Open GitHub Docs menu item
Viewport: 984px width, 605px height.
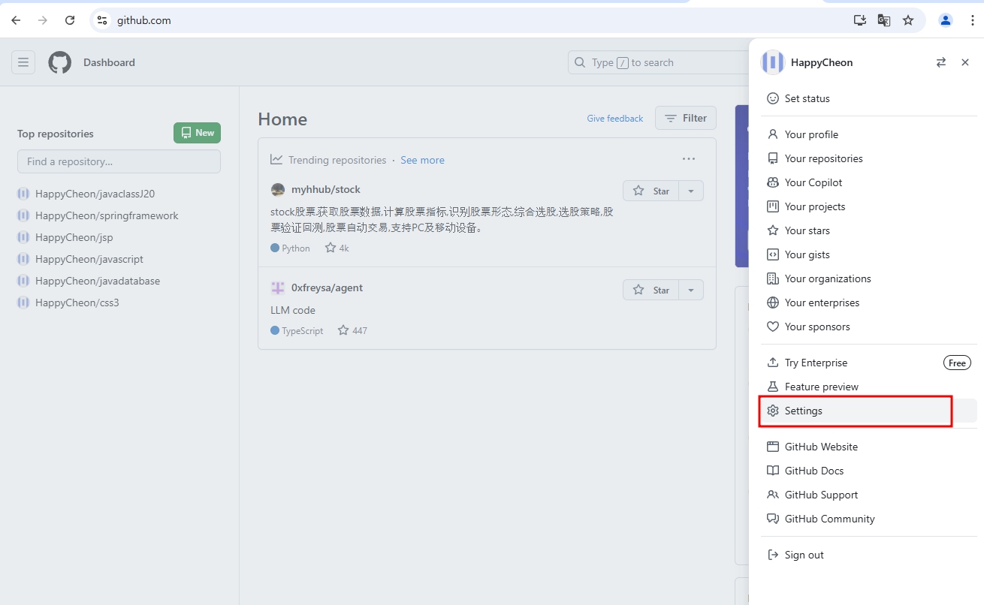pyautogui.click(x=869, y=471)
